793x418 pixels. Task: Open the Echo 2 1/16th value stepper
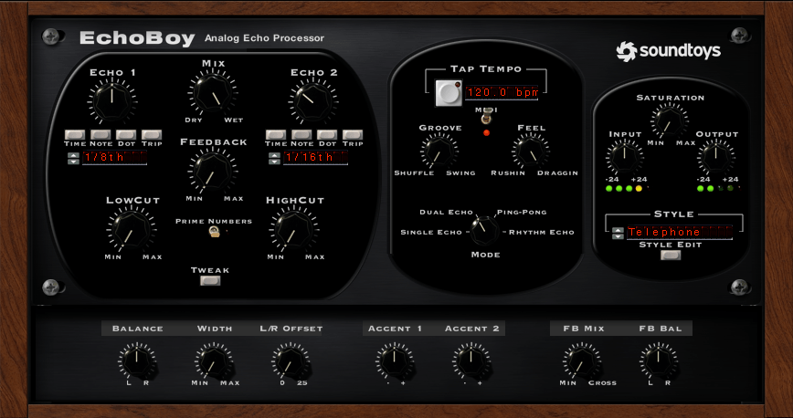[274, 158]
